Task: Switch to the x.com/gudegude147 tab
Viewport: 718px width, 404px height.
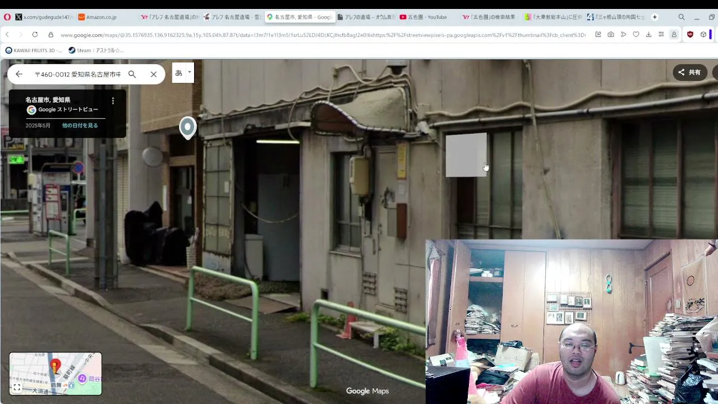Action: (x=44, y=17)
